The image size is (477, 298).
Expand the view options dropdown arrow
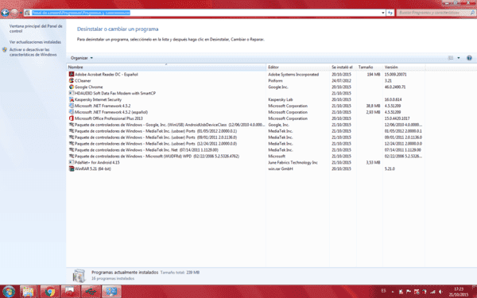459,58
